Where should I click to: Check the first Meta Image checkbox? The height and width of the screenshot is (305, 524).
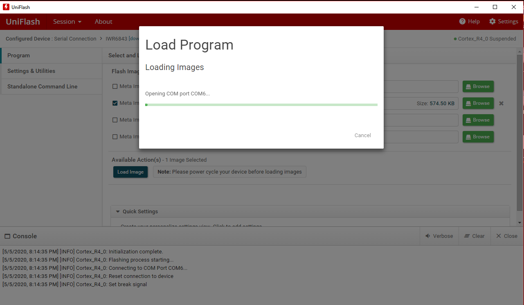(115, 86)
